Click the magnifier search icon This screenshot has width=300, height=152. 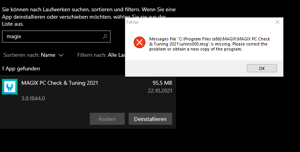click(x=105, y=37)
